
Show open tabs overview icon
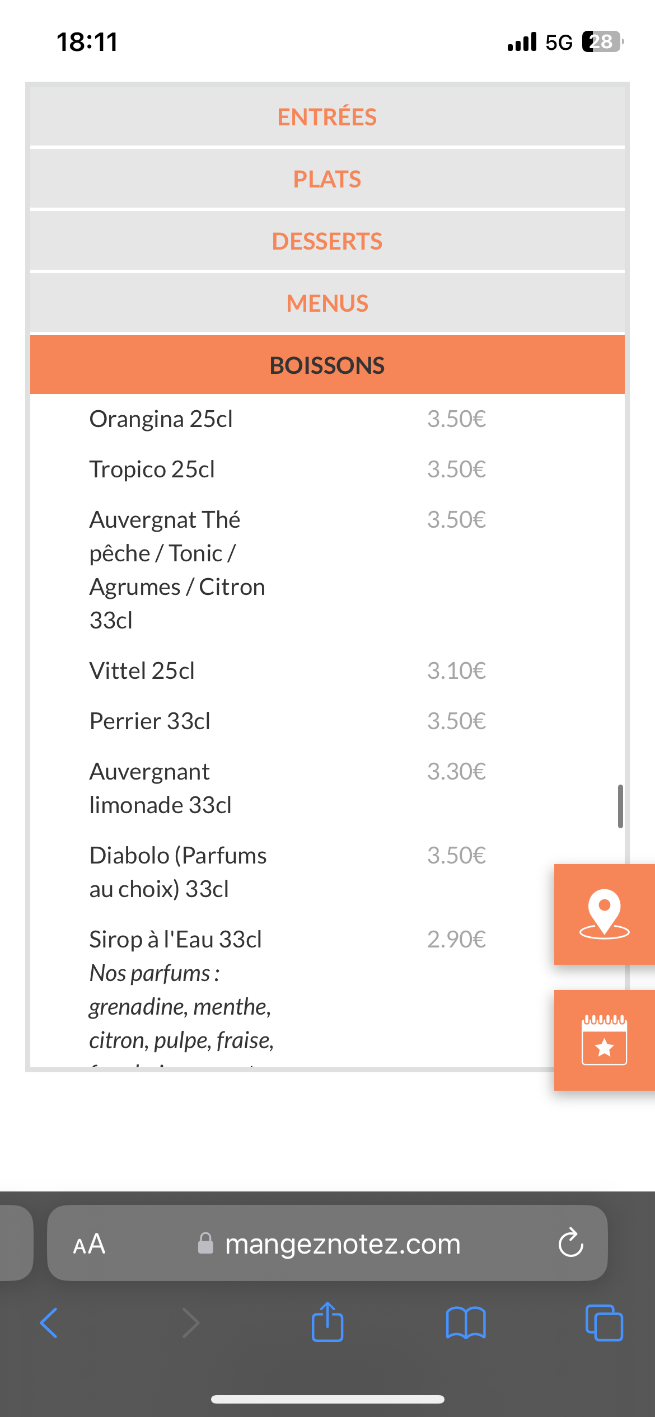click(x=603, y=1324)
